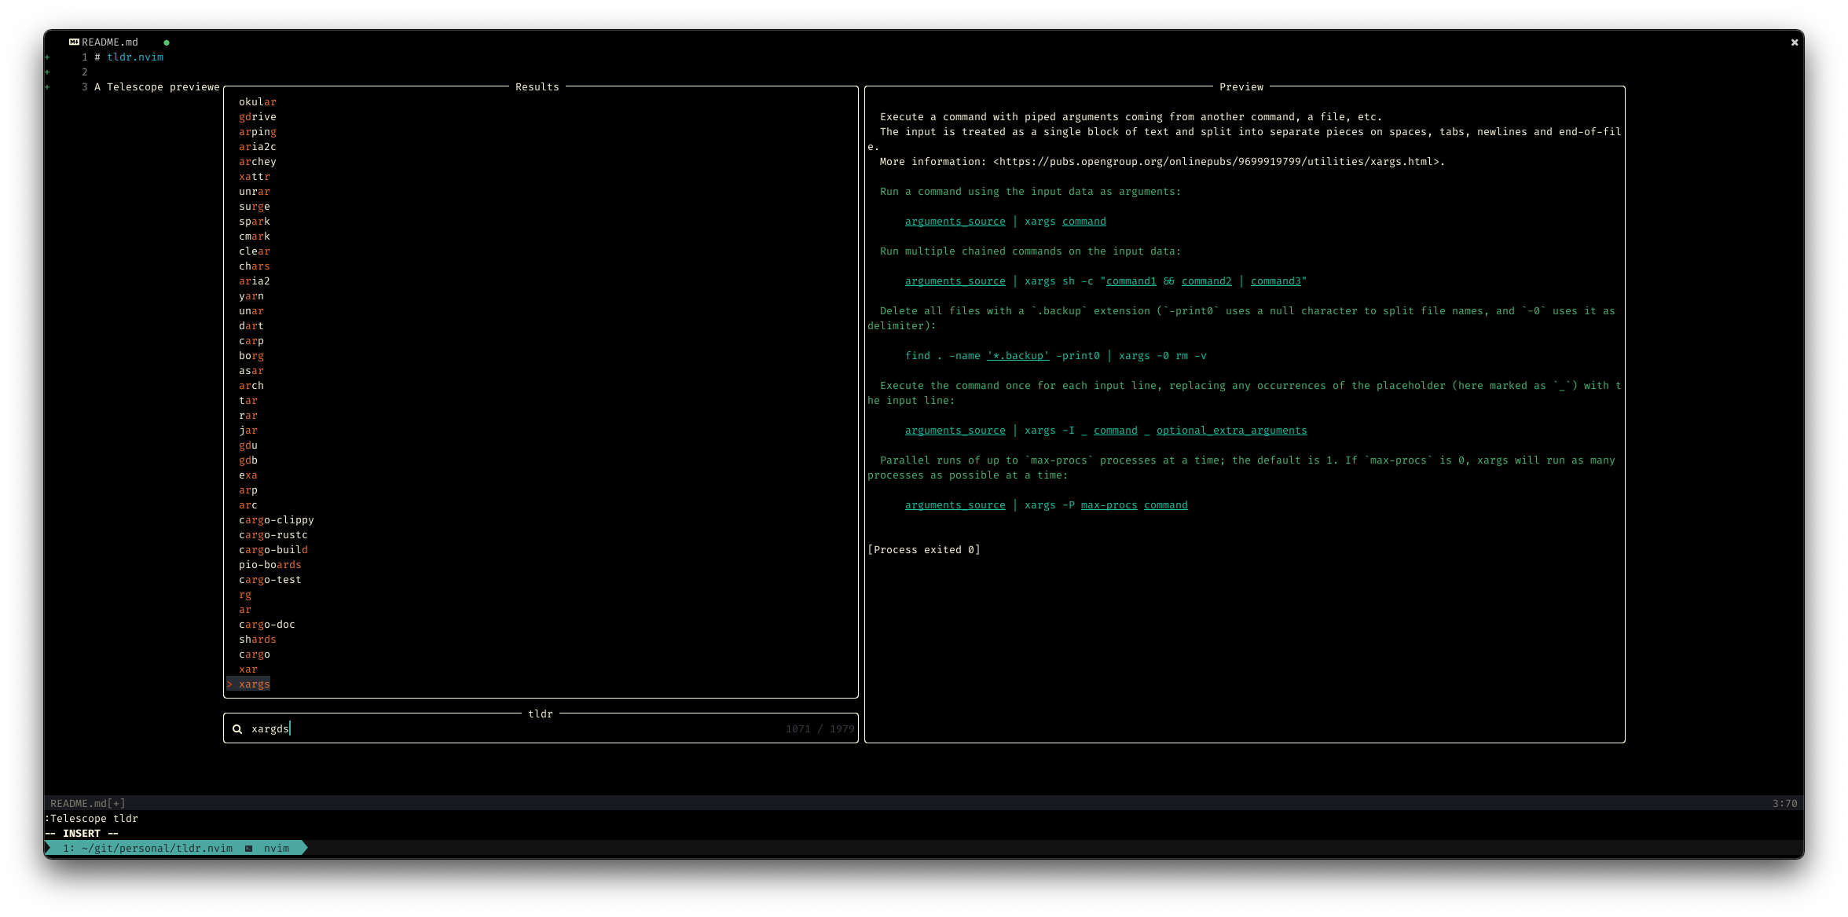Viewport: 1848px width, 917px height.
Task: Select okular entry at top of results
Action: [258, 102]
